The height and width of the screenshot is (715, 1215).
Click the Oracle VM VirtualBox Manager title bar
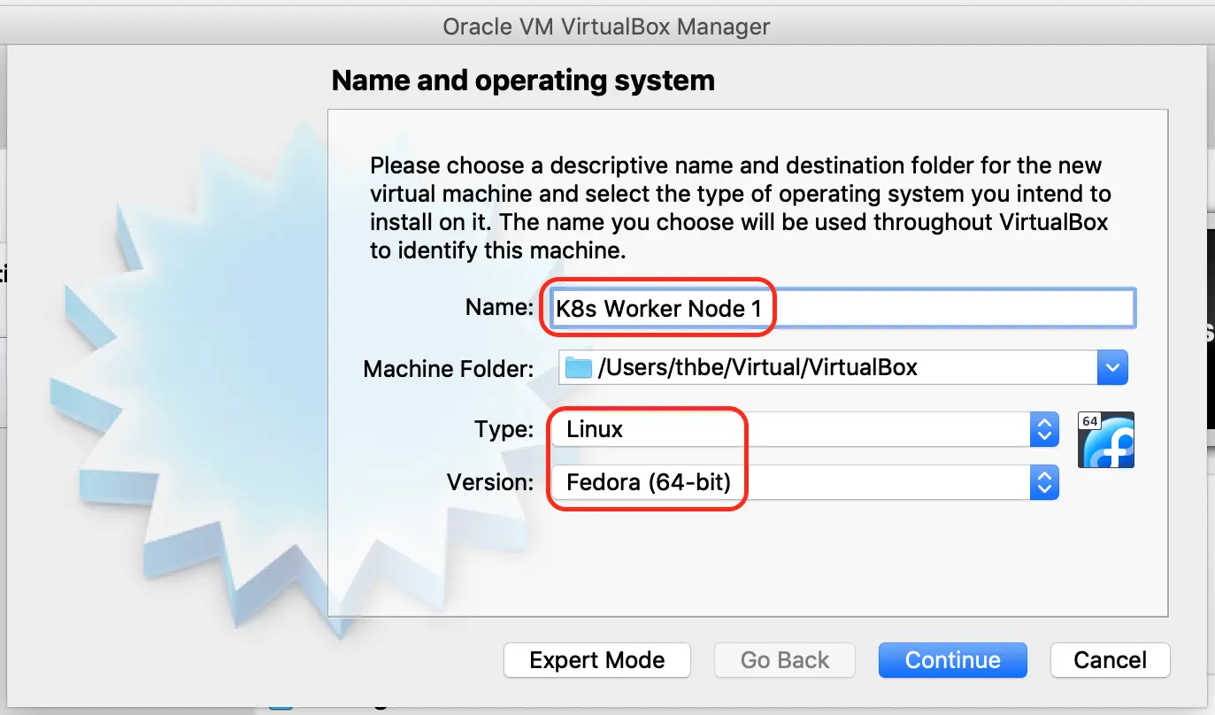coord(607,26)
